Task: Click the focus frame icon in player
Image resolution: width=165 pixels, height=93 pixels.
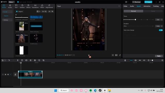Action: pyautogui.click(x=113, y=55)
